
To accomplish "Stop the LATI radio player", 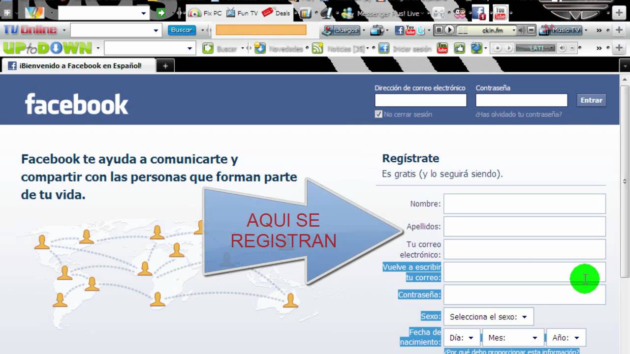I will pyautogui.click(x=498, y=48).
